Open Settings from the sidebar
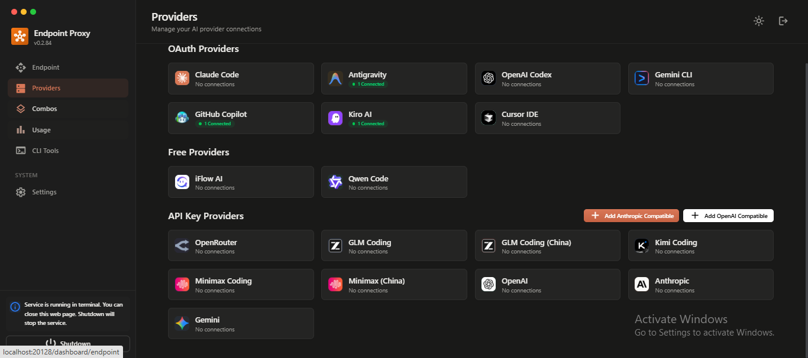This screenshot has height=358, width=808. pyautogui.click(x=43, y=191)
